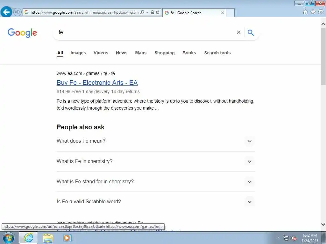Open Windows Media Player taskbar icon

[67, 238]
